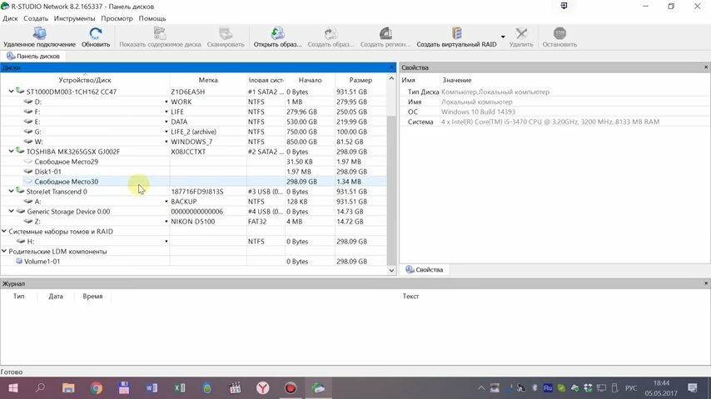Select Свободное Место29 entry
Screen dimensions: 711x399
pos(194,162)
